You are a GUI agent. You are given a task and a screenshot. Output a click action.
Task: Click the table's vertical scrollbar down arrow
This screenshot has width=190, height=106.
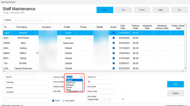click(x=185, y=68)
